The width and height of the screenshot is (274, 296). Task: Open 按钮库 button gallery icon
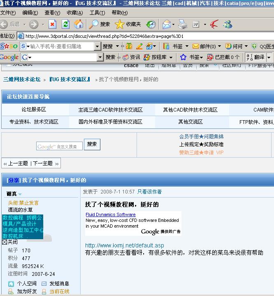coord(146,57)
